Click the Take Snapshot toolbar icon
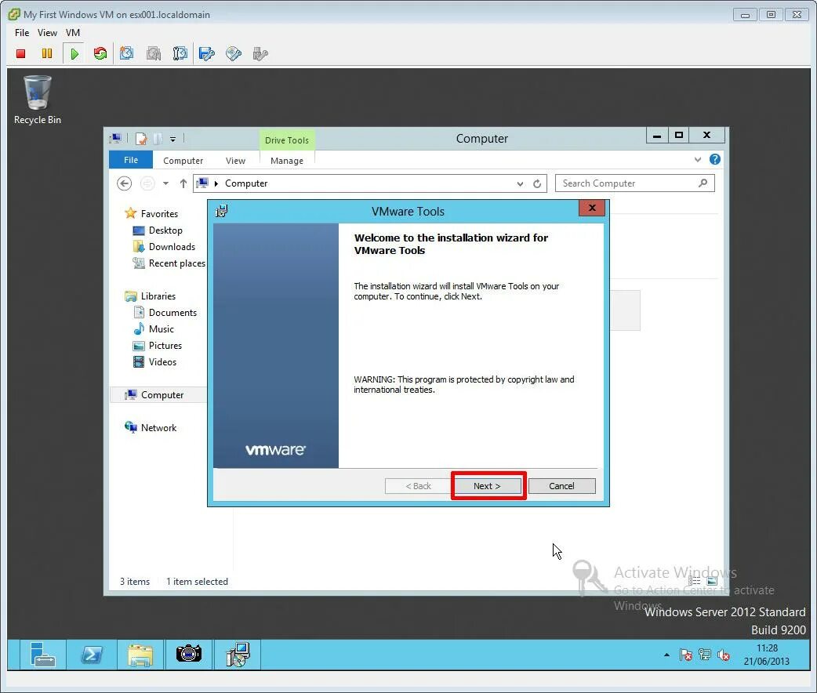817x693 pixels. click(x=126, y=53)
